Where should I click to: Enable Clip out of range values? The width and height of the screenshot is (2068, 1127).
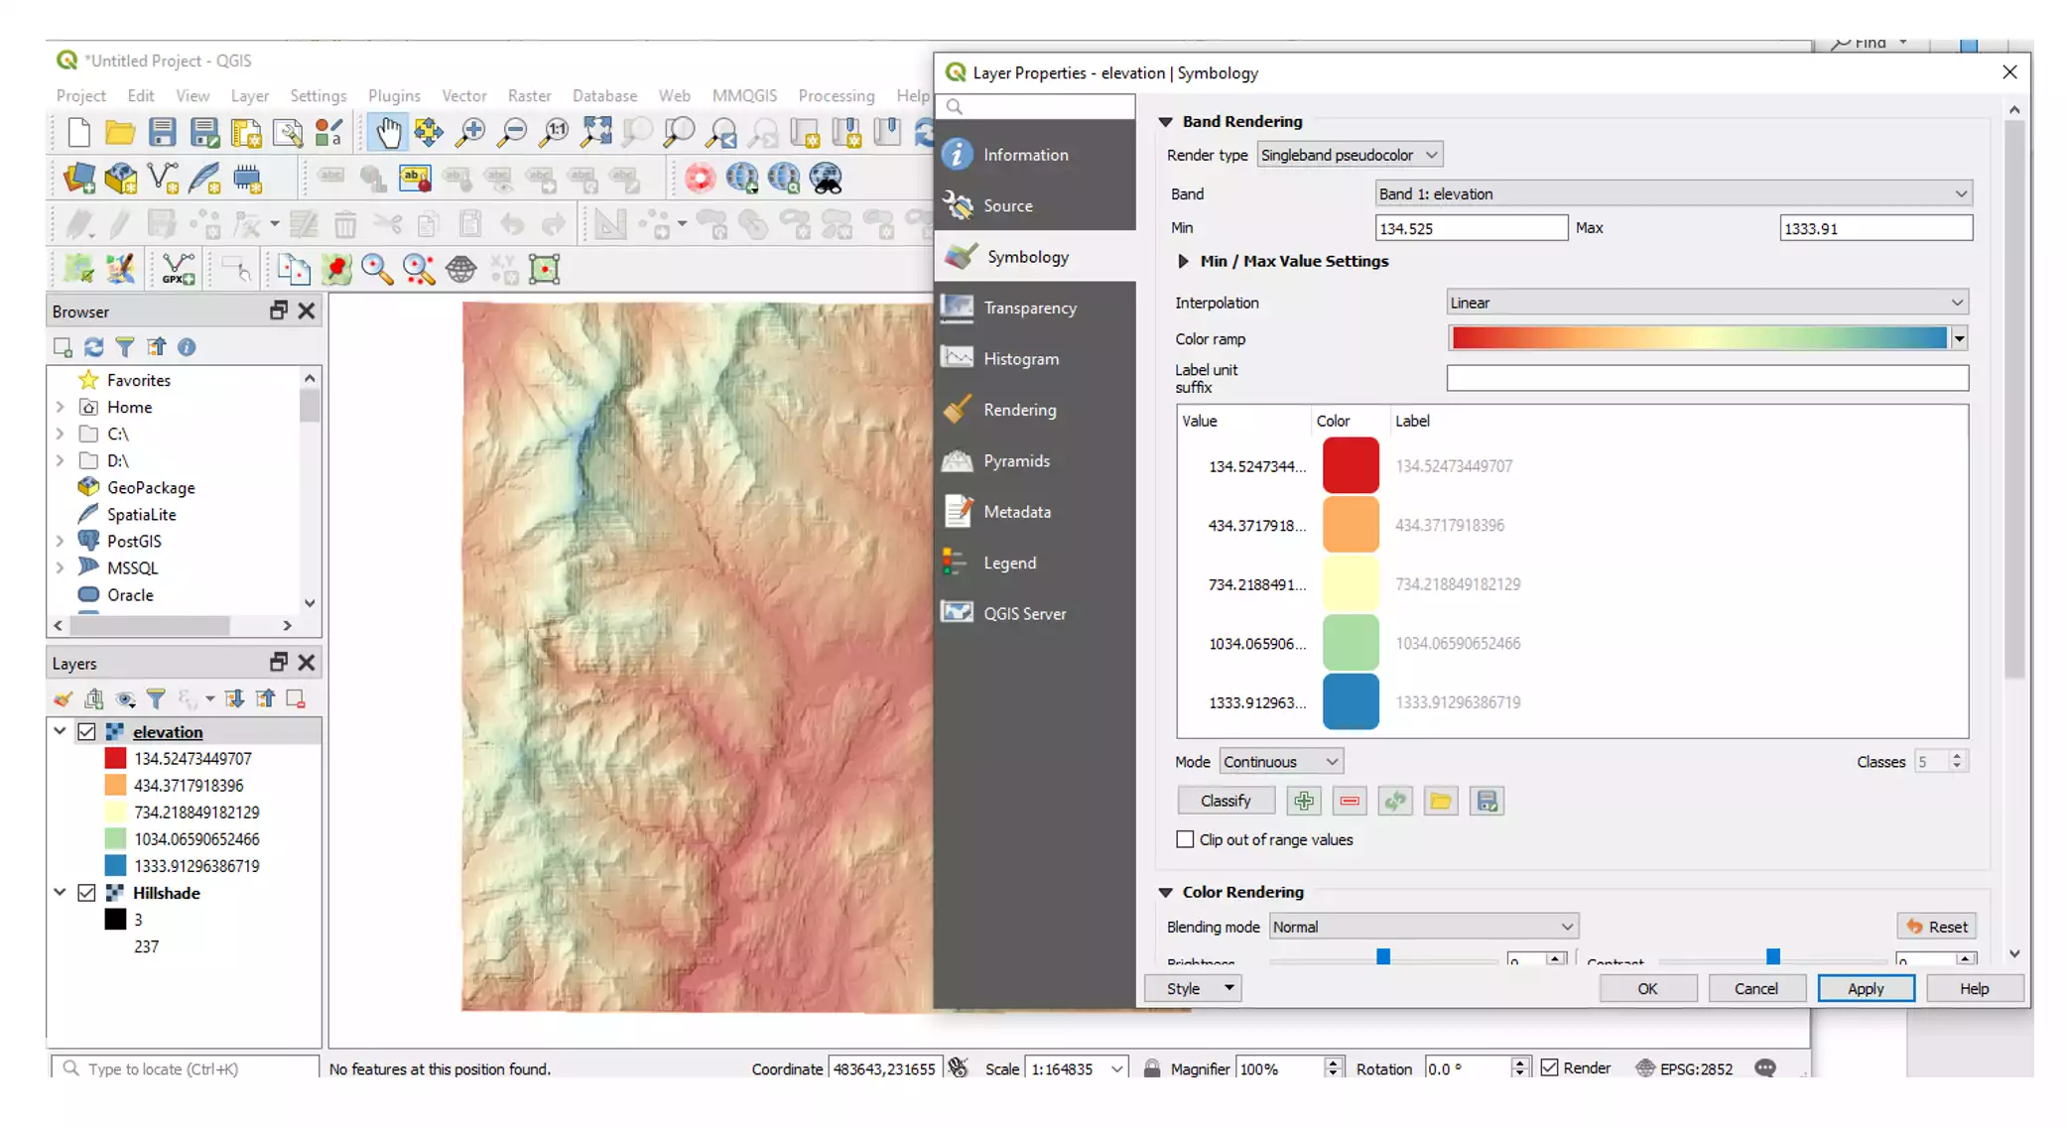pyautogui.click(x=1185, y=839)
